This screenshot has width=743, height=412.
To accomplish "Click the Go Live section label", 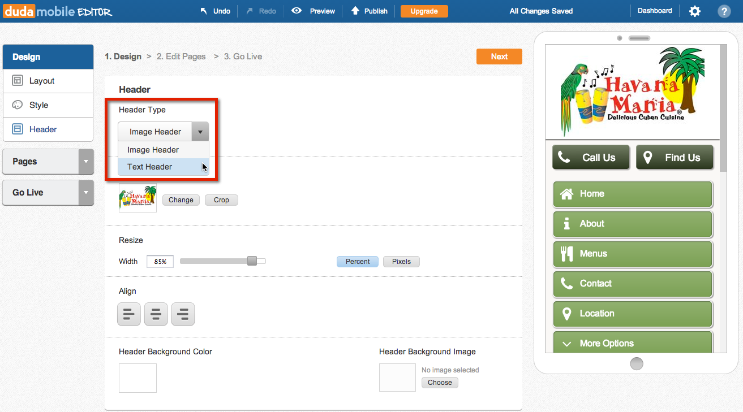I will 28,193.
